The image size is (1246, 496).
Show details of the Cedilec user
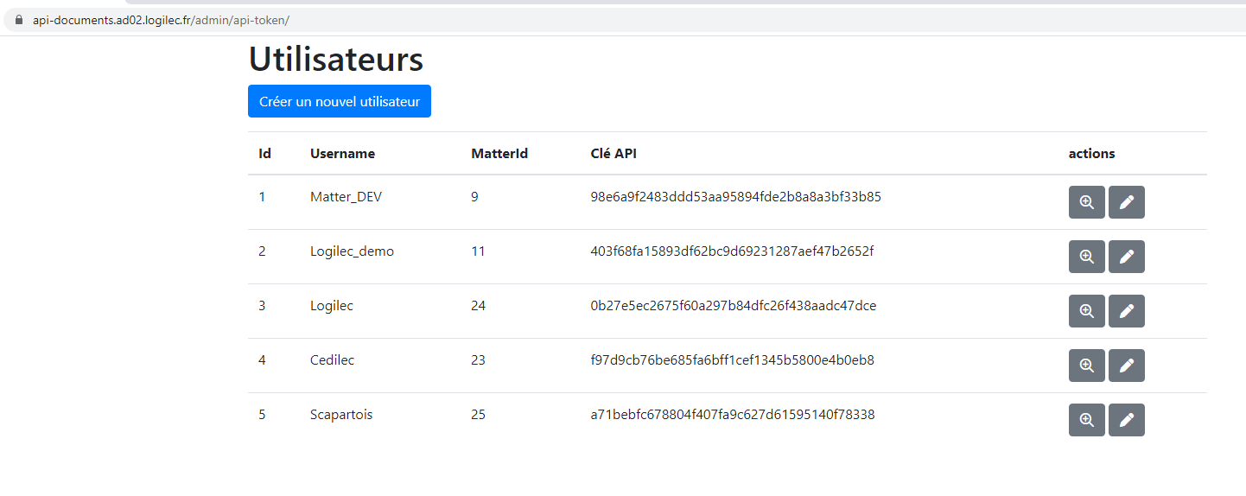pos(1086,366)
